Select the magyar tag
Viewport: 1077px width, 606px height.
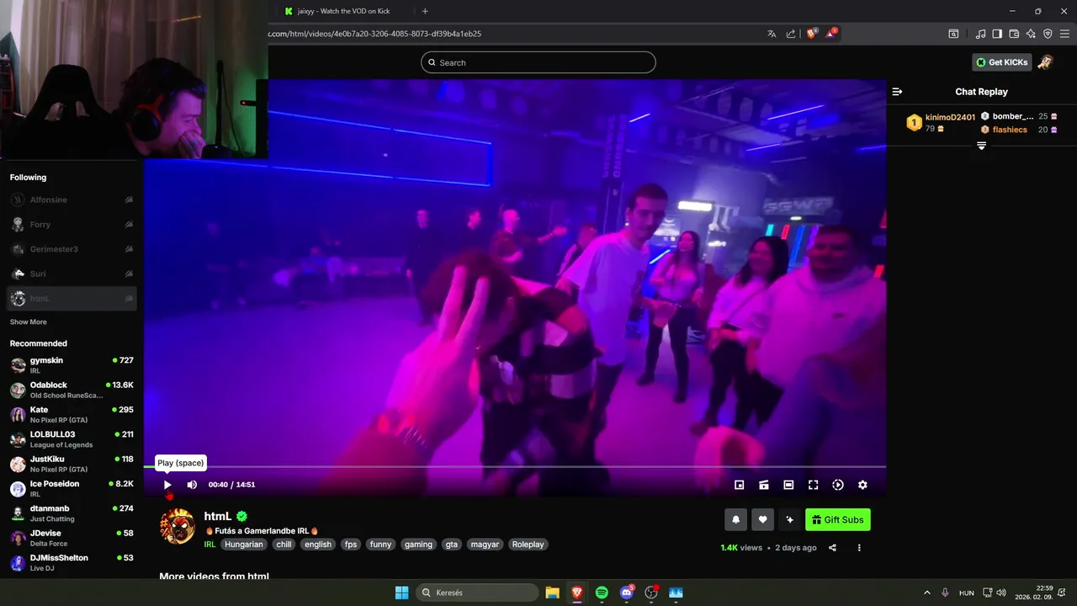485,545
